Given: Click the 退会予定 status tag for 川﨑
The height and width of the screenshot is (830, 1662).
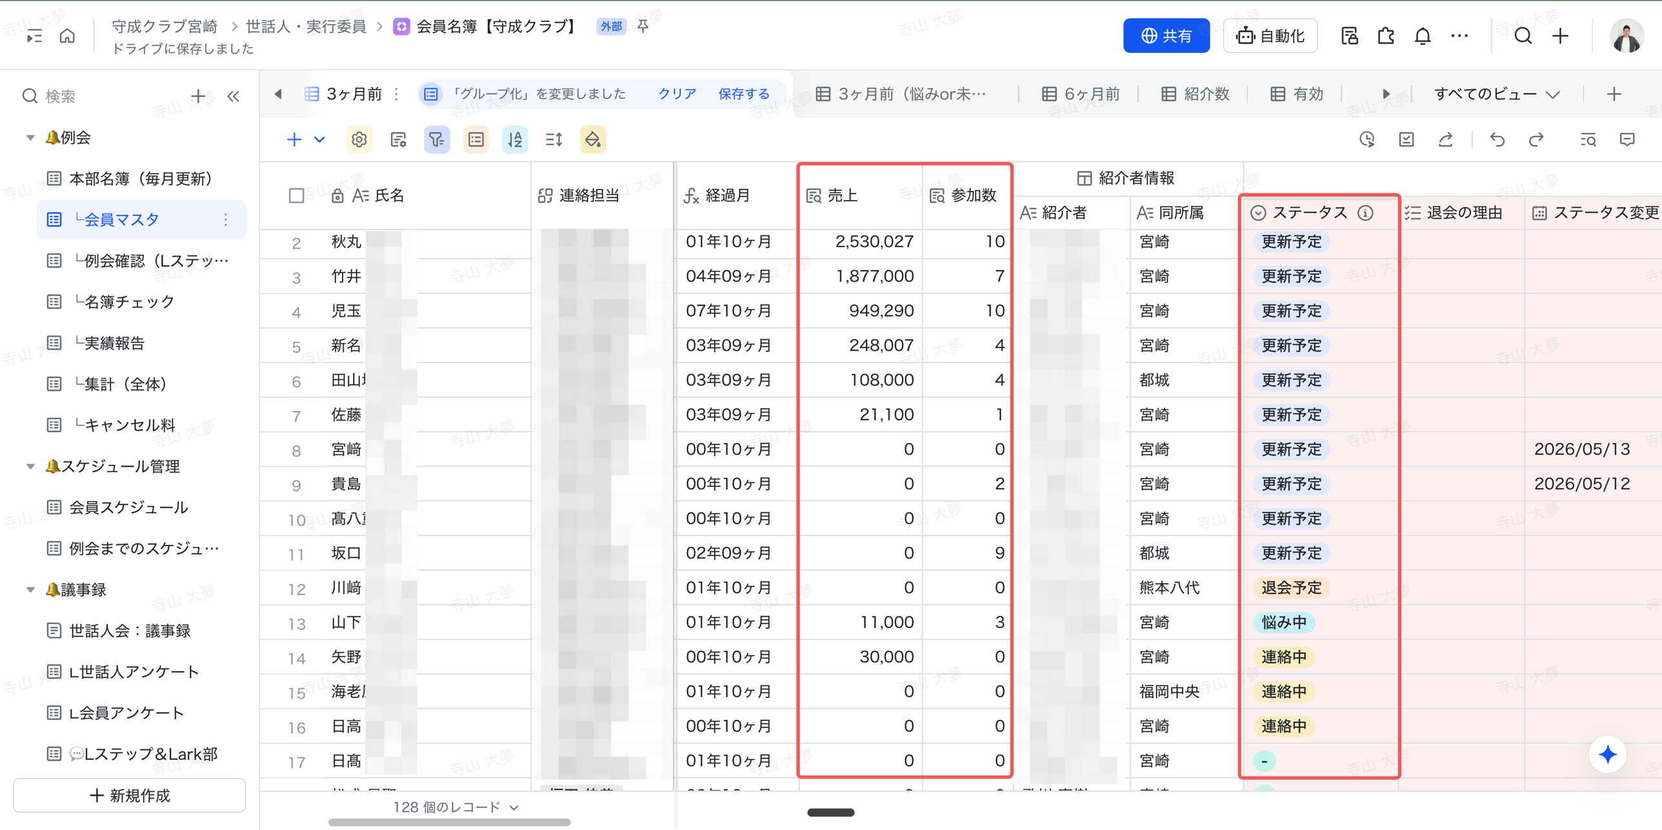Looking at the screenshot, I should click(1291, 588).
